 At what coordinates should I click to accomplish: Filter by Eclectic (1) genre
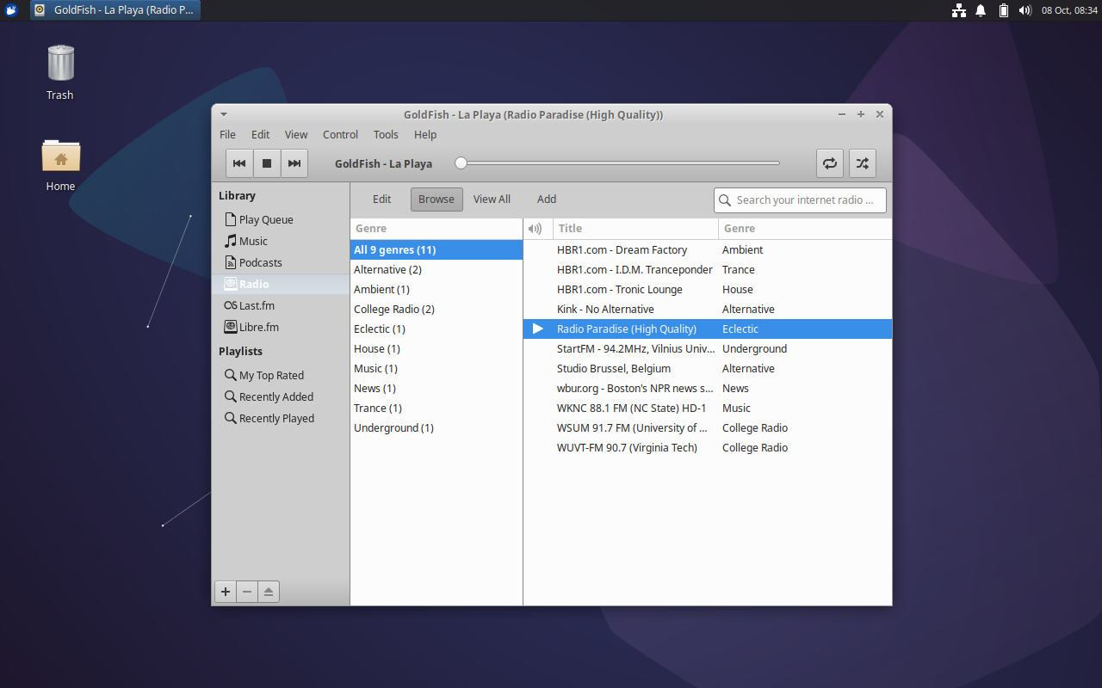(436, 329)
